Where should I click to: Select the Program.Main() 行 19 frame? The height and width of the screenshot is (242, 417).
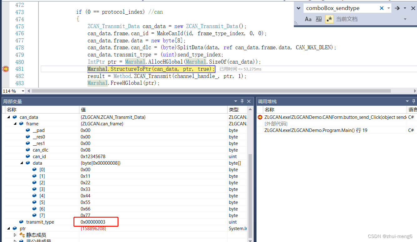pyautogui.click(x=316, y=130)
